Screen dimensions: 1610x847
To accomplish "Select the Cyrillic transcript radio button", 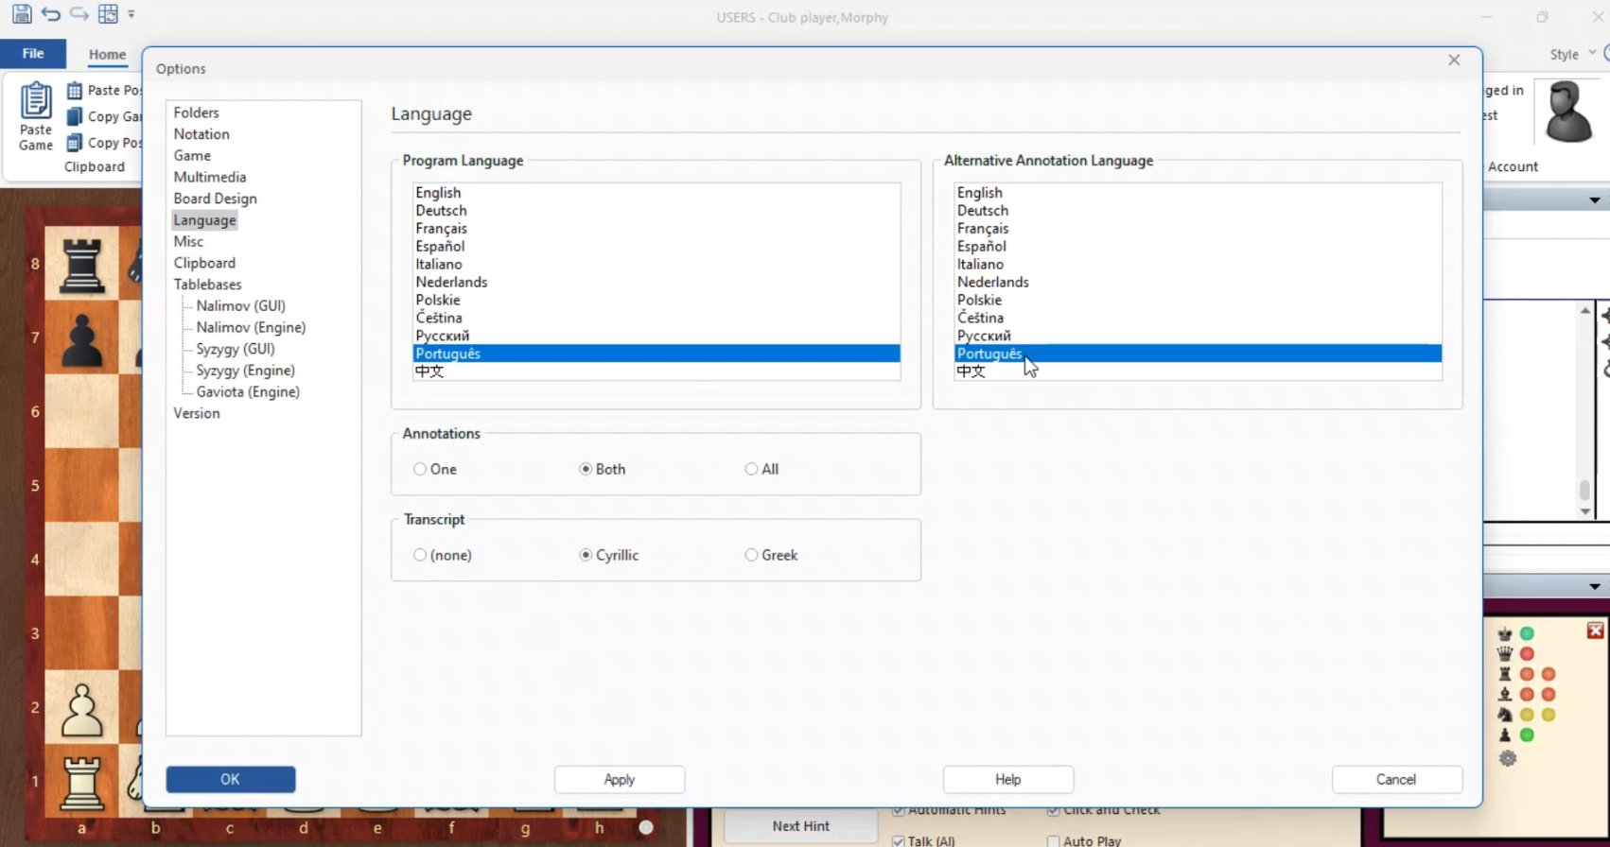I will tap(586, 555).
